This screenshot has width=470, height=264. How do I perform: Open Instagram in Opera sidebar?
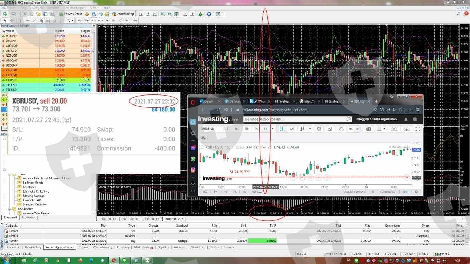193,170
